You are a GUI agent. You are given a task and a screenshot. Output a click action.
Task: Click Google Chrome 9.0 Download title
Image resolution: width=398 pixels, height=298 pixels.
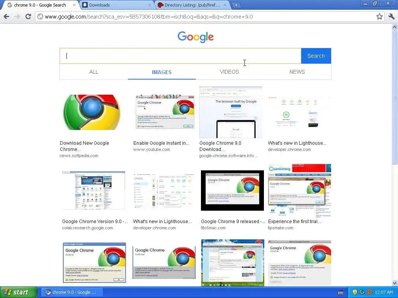(220, 146)
